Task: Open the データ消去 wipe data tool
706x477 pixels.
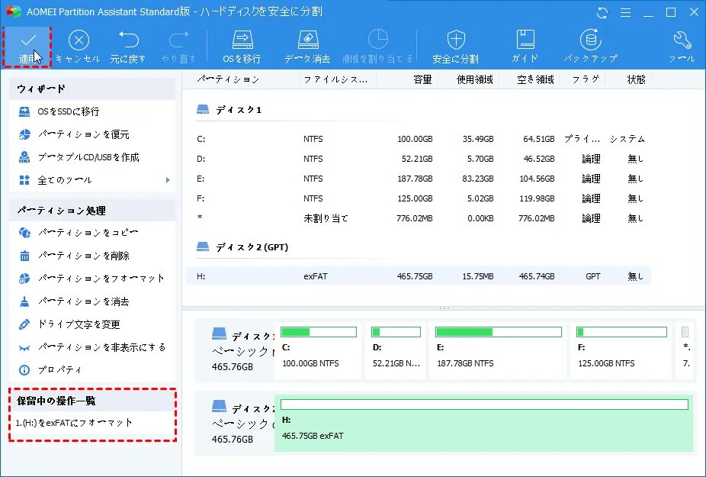Action: pyautogui.click(x=307, y=47)
